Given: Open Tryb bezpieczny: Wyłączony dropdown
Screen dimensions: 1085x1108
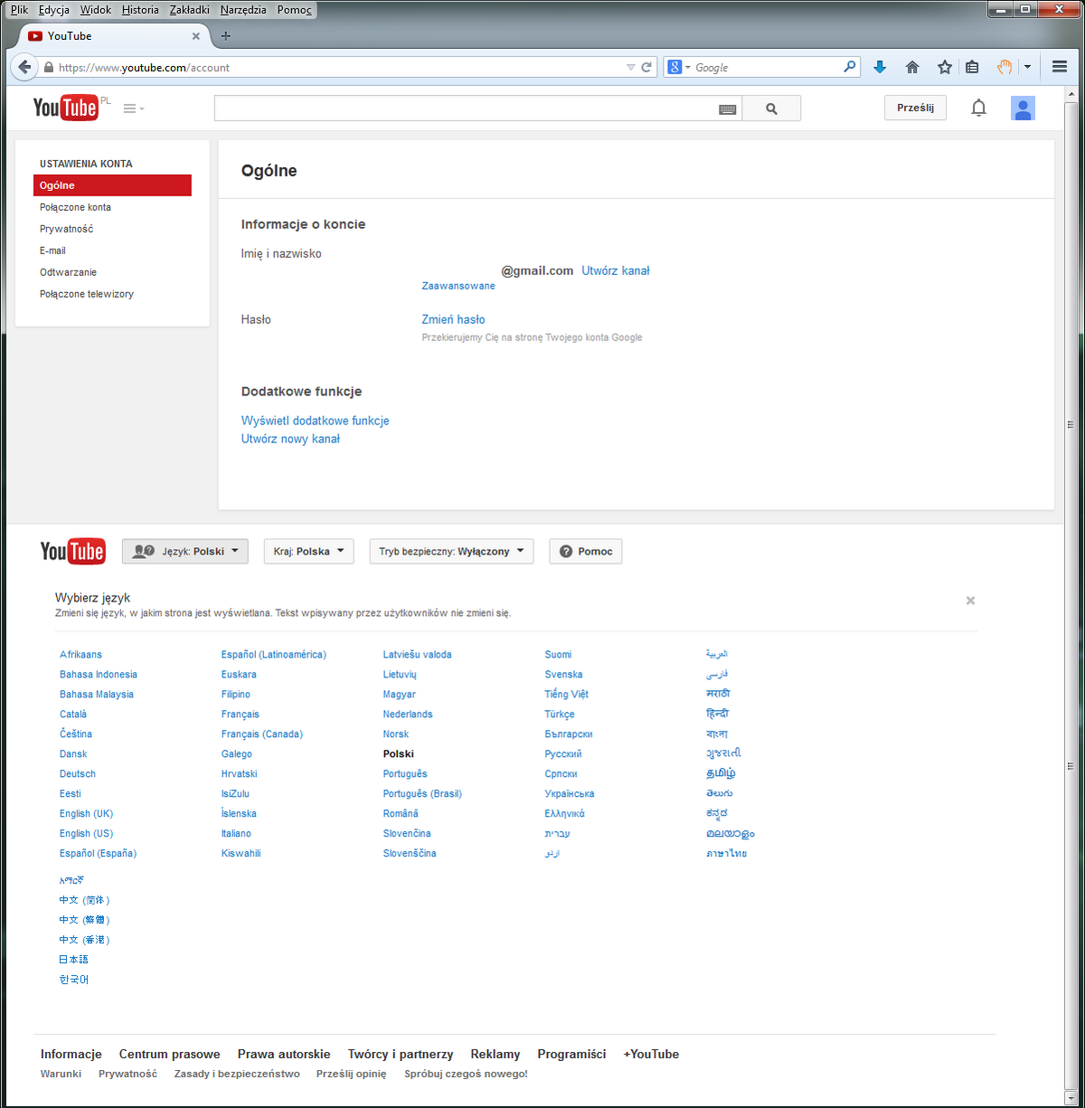Looking at the screenshot, I should [x=452, y=552].
